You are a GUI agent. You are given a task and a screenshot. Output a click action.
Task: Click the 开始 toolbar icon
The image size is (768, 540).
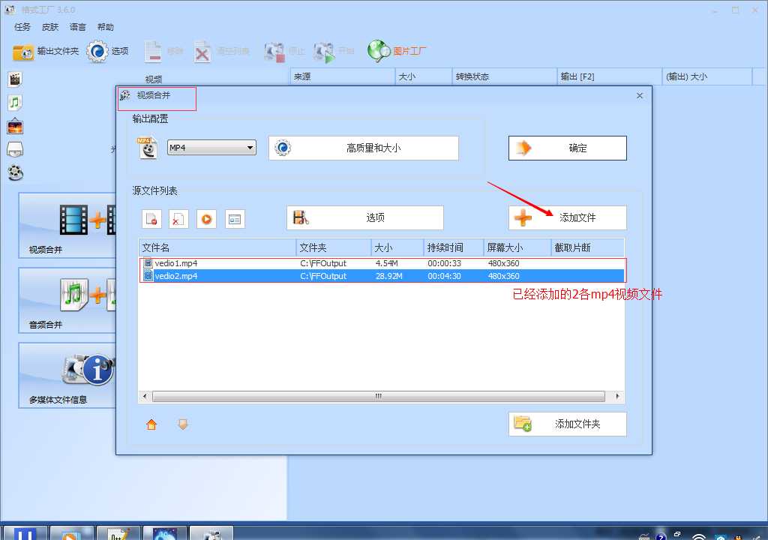pos(324,52)
